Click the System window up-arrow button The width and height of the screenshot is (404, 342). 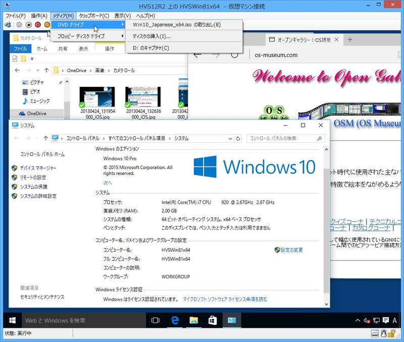[46, 138]
